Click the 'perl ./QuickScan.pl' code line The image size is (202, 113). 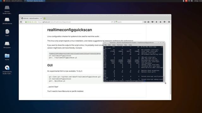[57, 81]
